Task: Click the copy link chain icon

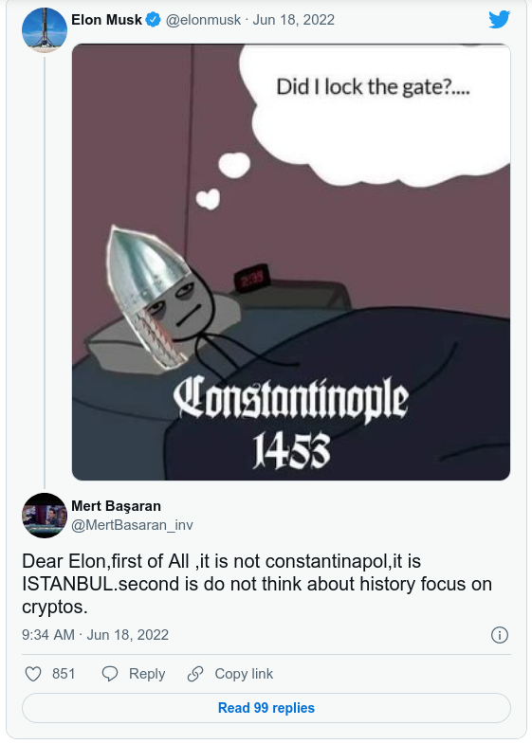Action: click(195, 674)
